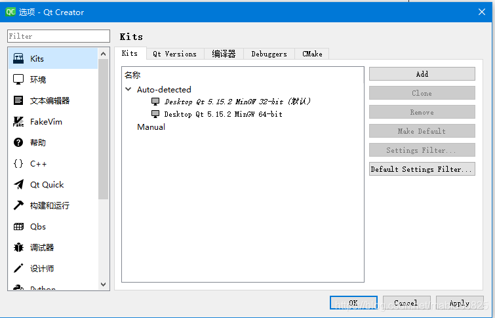Click monitor icon of MinGW 64-bit kit
Viewport: 495px width, 318px height.
pyautogui.click(x=155, y=114)
